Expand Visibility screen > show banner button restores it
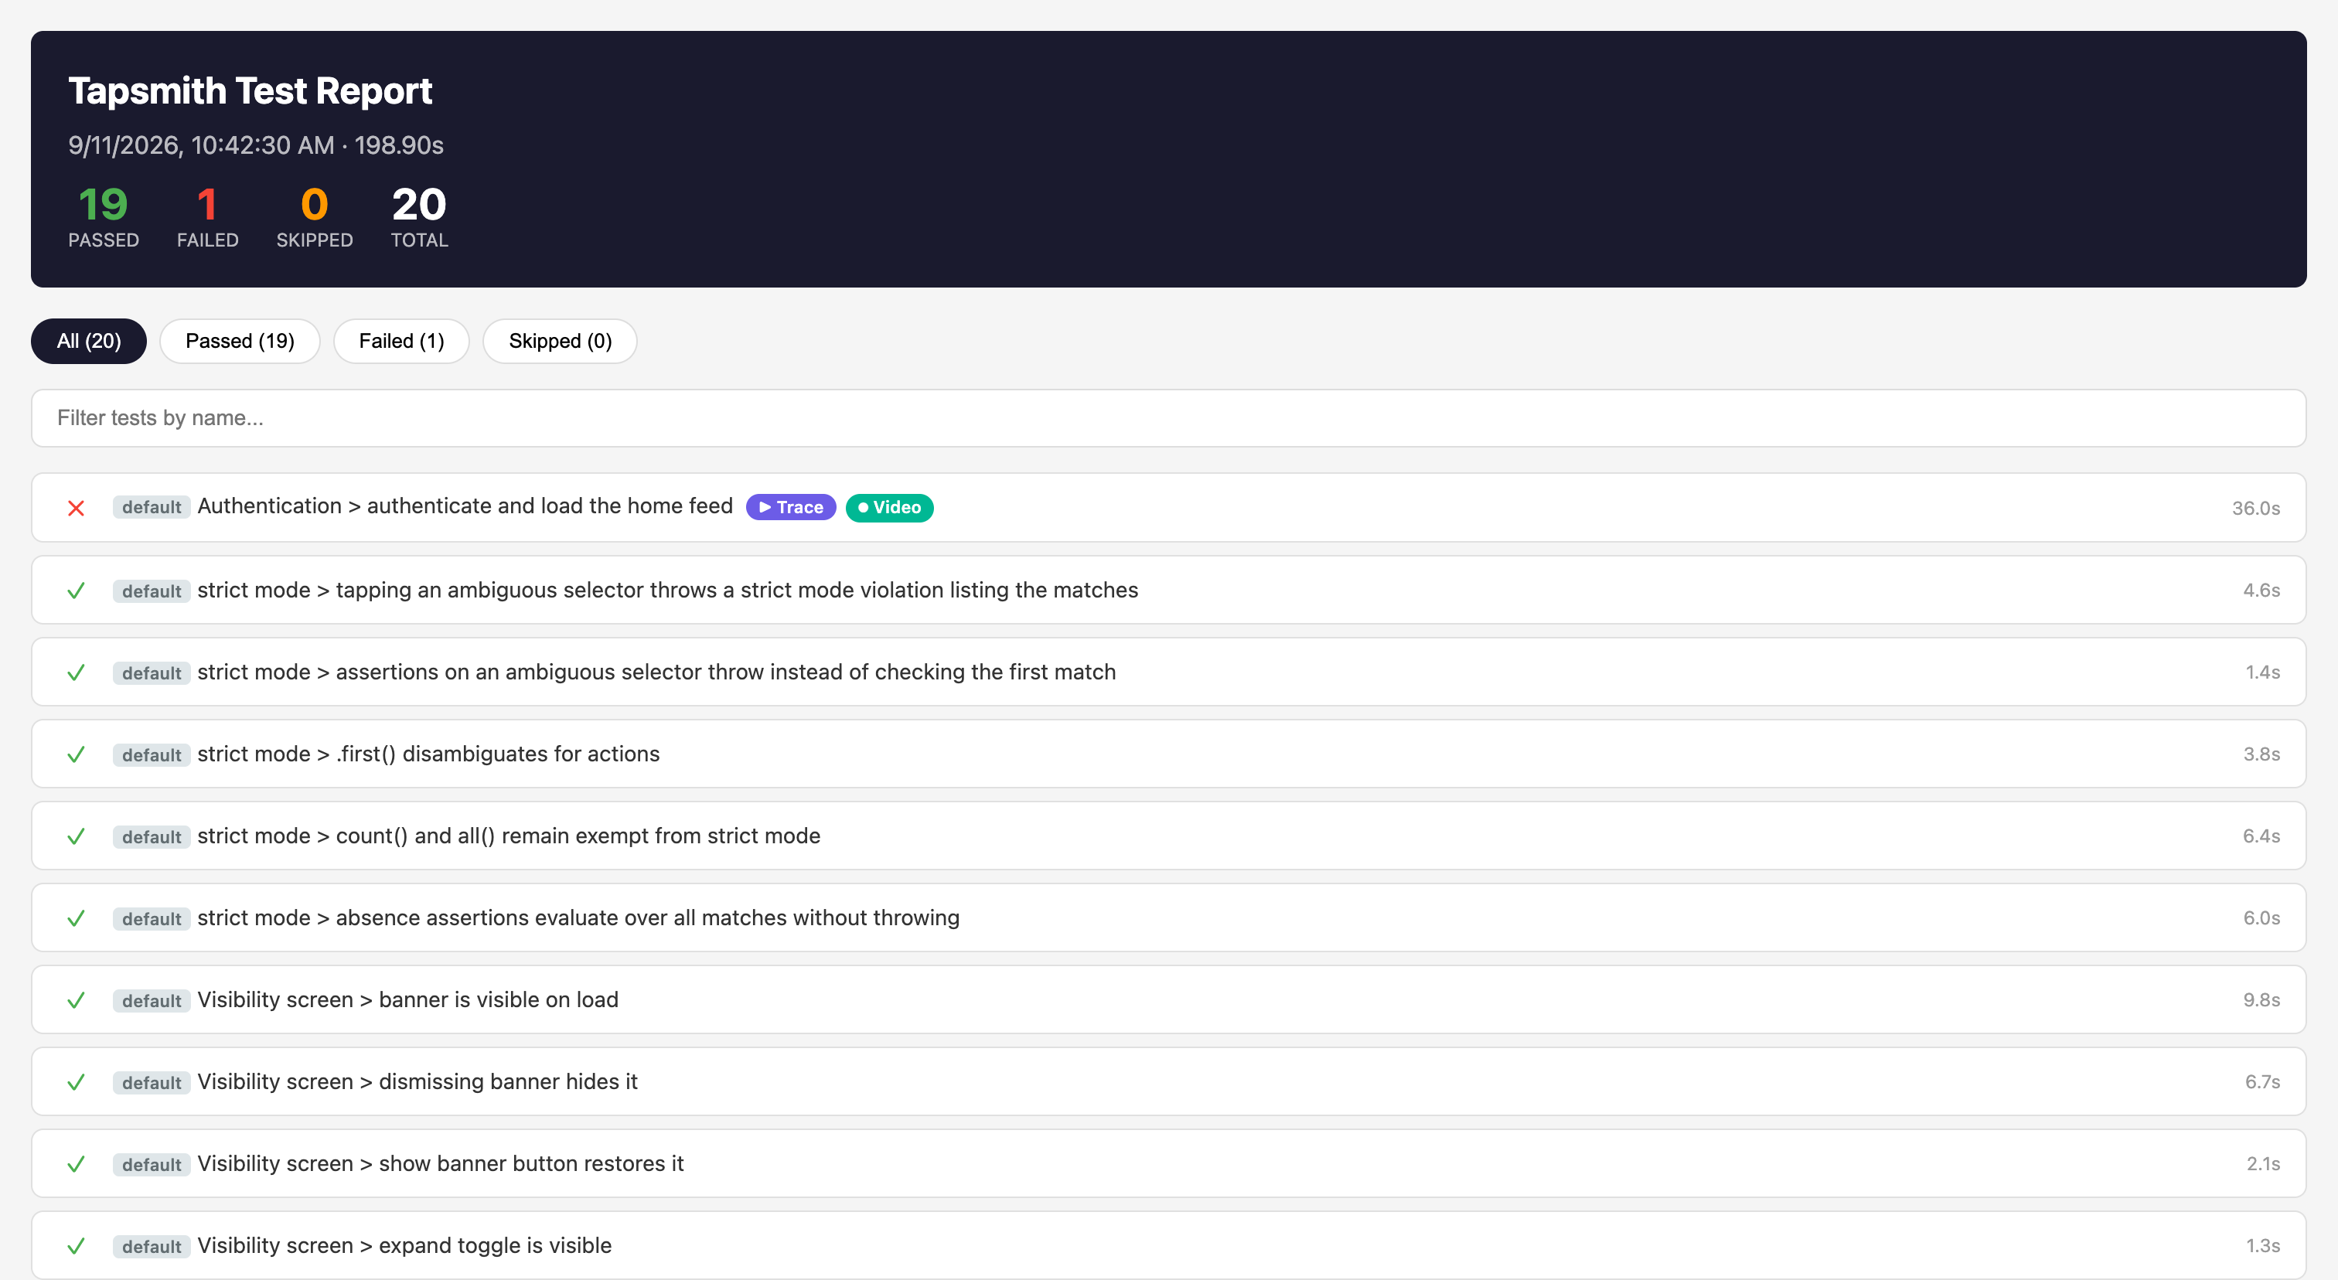The height and width of the screenshot is (1280, 2338). point(1168,1164)
